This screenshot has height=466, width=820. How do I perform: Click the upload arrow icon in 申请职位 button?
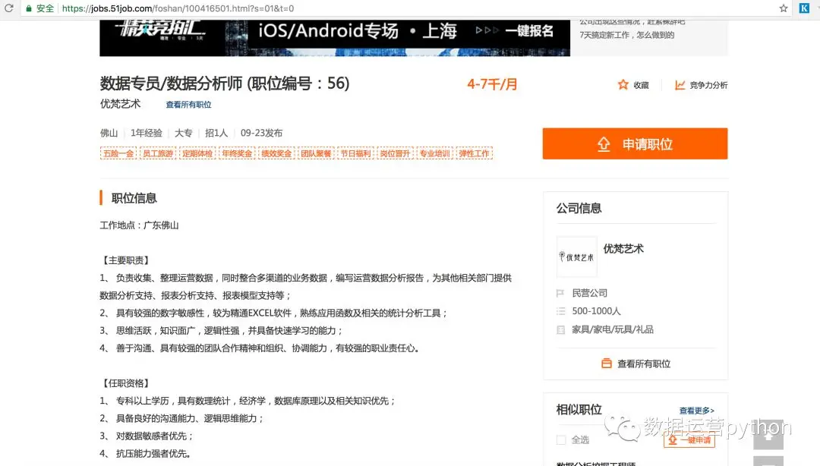coord(604,144)
